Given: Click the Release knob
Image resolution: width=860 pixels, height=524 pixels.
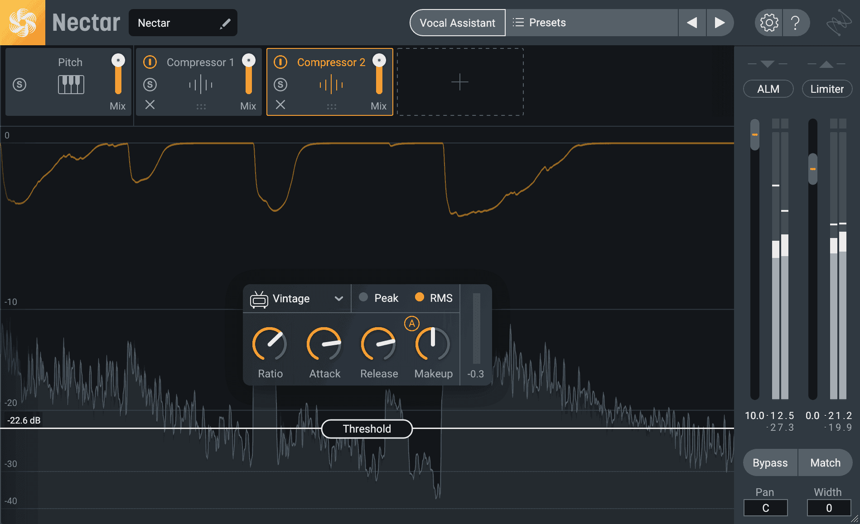Looking at the screenshot, I should [x=378, y=344].
